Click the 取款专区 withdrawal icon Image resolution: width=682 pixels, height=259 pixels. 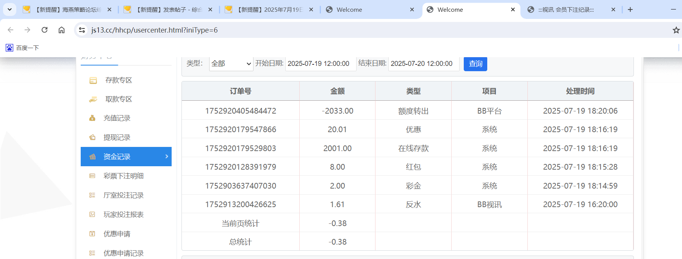coord(93,99)
